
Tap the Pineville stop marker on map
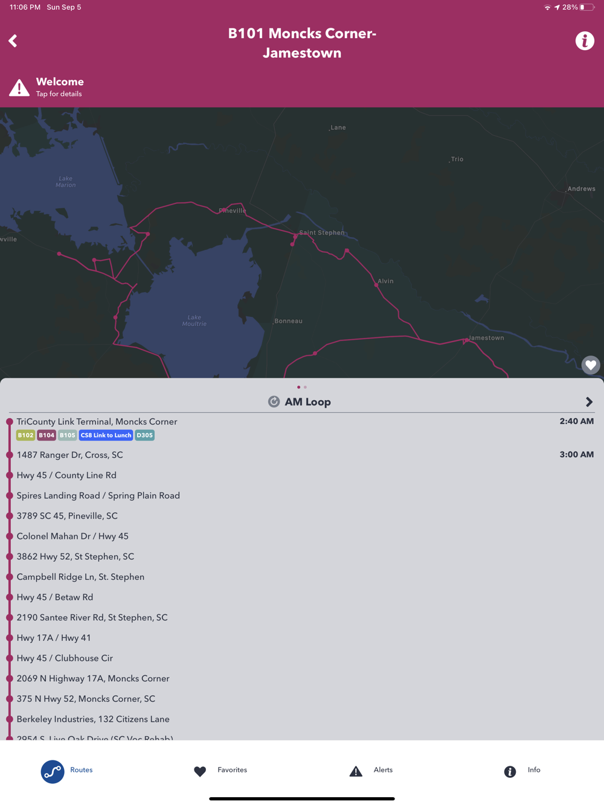coord(223,210)
